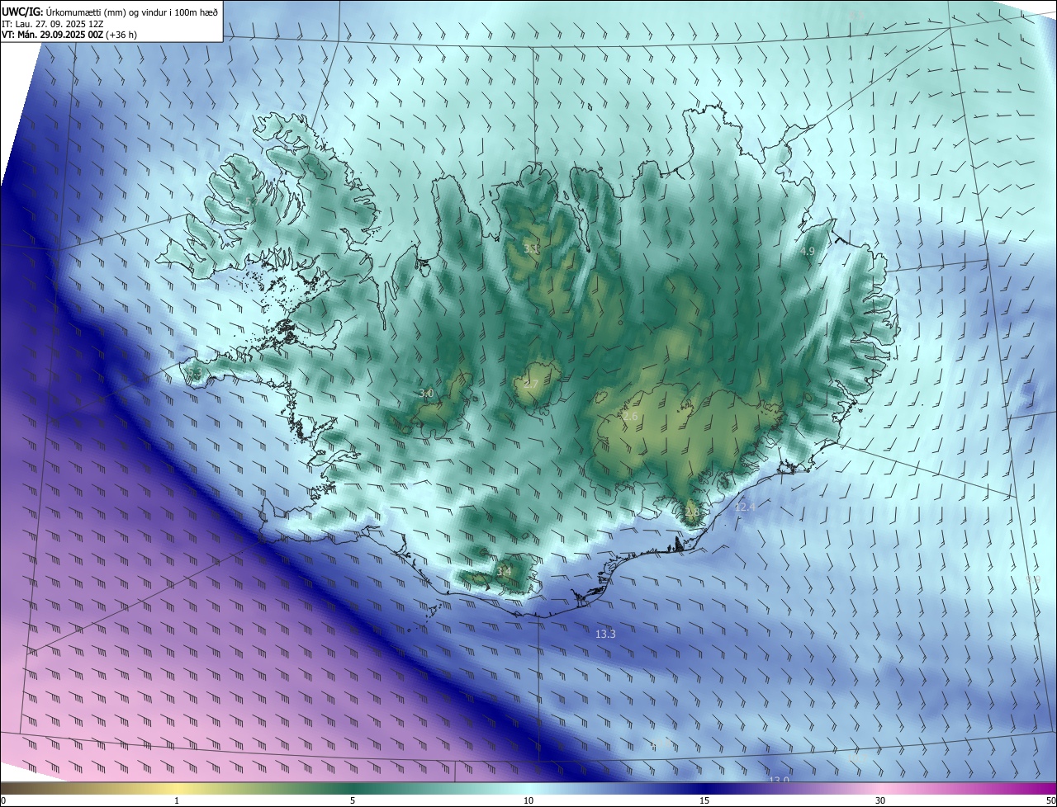Click the 2.8 value near the southeast coast
Viewport: 1057px width, 807px height.
[692, 512]
